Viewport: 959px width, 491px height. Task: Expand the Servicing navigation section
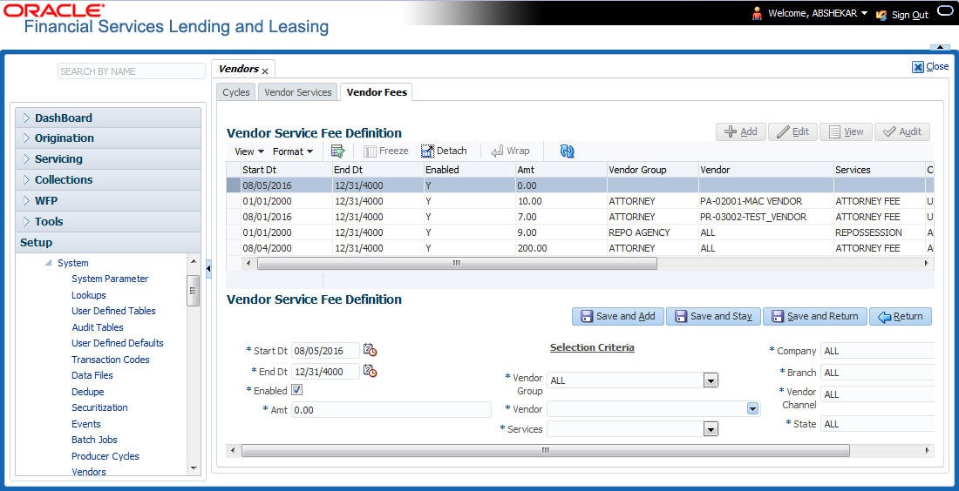click(x=108, y=158)
